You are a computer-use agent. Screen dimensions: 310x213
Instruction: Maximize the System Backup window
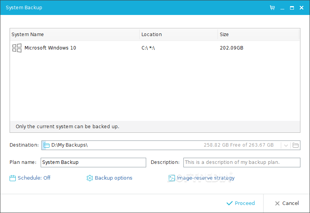tap(292, 8)
